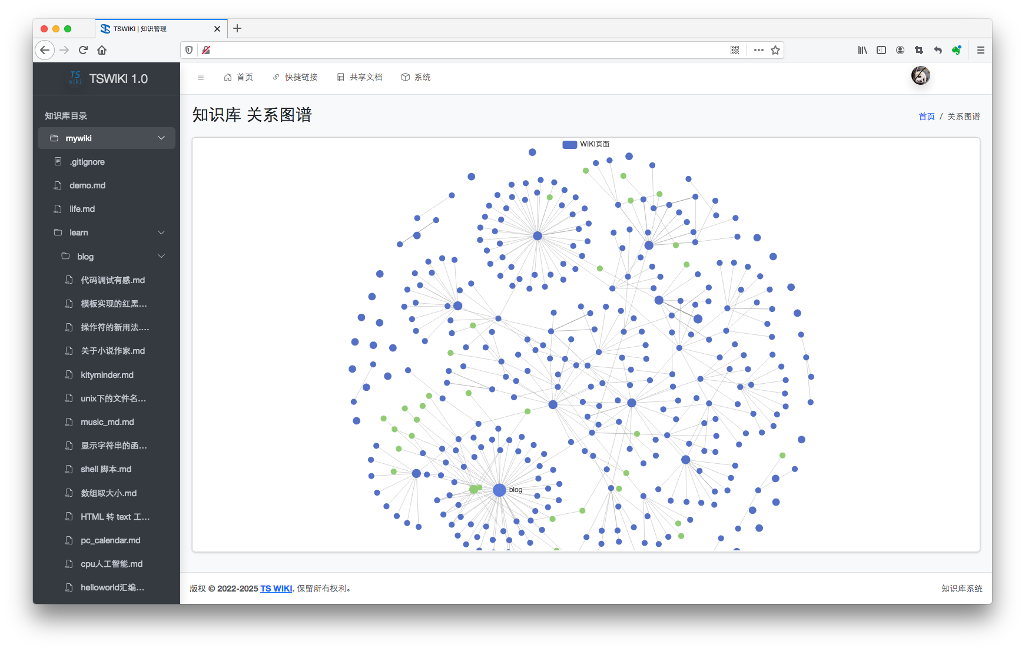Open the Firefox library icon in toolbar
Screen dimensions: 1025x651
click(x=862, y=50)
